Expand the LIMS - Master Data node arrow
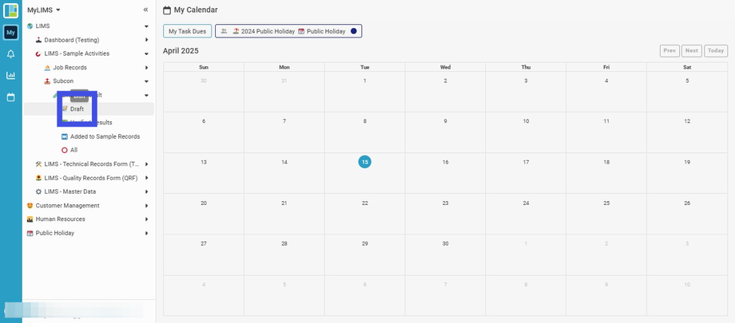This screenshot has height=323, width=735. [x=146, y=191]
